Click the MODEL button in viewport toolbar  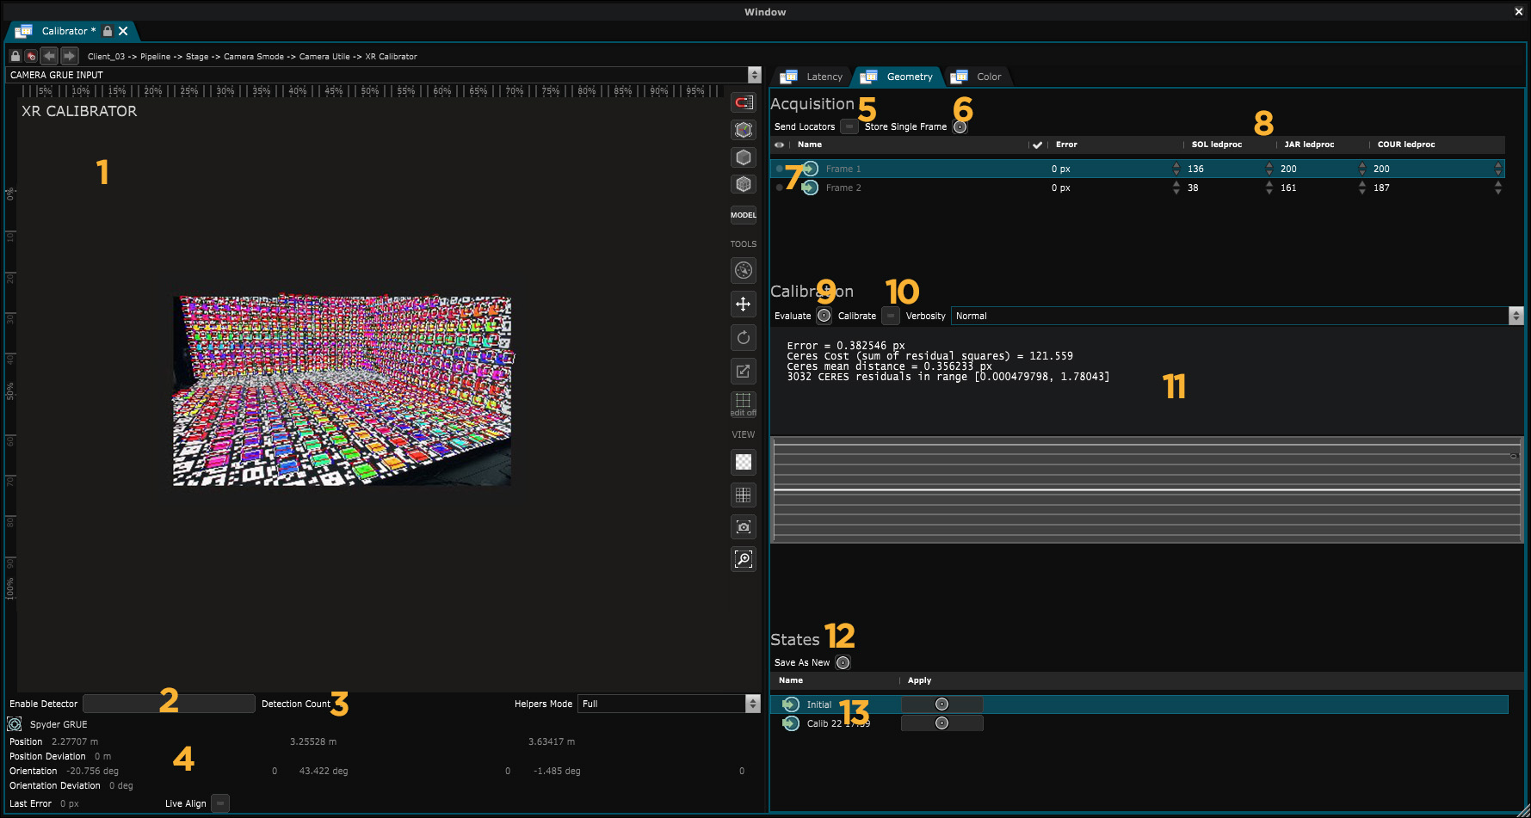[x=744, y=215]
